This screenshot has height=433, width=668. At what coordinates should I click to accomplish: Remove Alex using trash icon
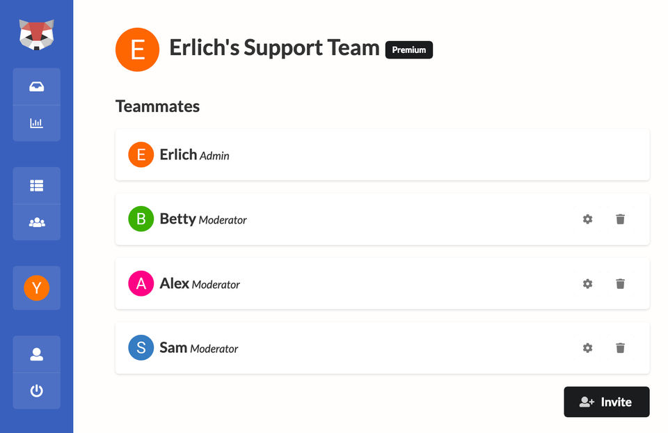[x=620, y=283]
